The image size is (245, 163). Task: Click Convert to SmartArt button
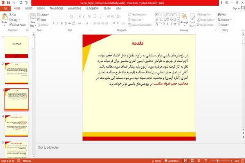coord(140,25)
